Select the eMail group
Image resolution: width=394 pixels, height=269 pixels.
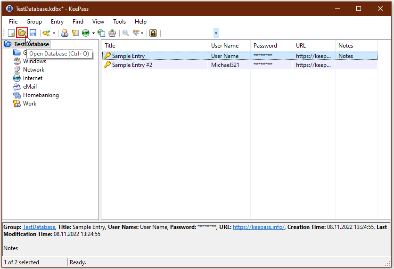(30, 87)
